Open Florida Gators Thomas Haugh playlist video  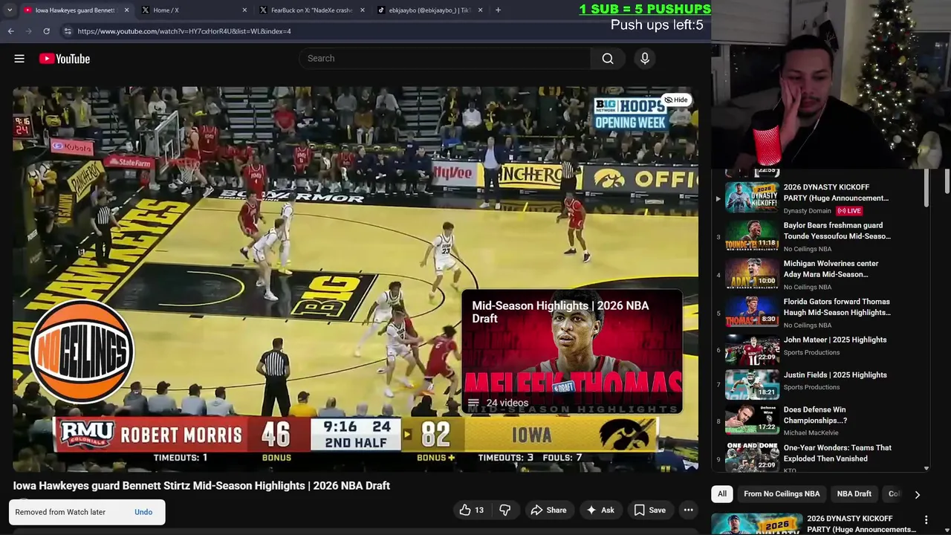click(x=820, y=312)
